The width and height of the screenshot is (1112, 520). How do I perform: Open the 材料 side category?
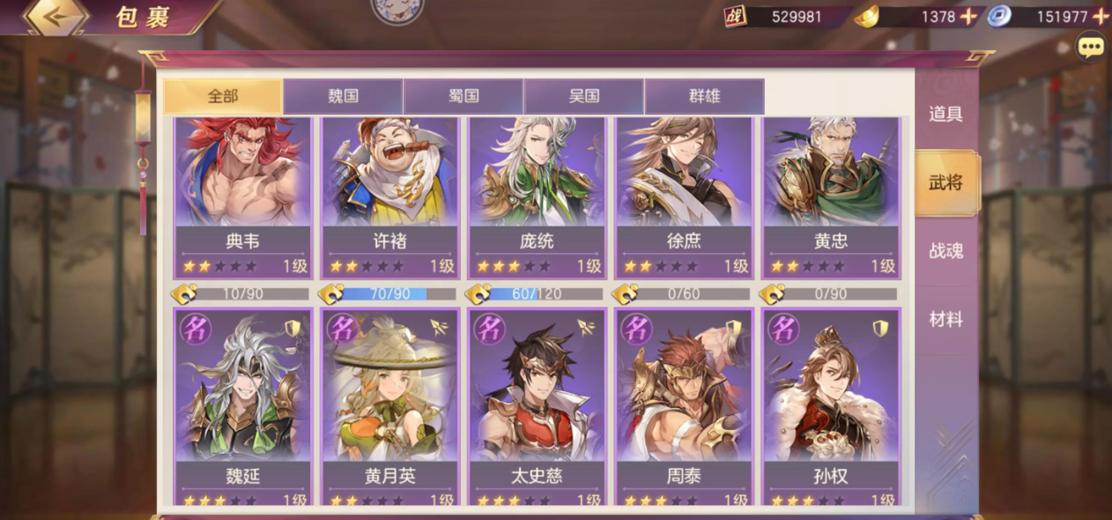(x=945, y=320)
